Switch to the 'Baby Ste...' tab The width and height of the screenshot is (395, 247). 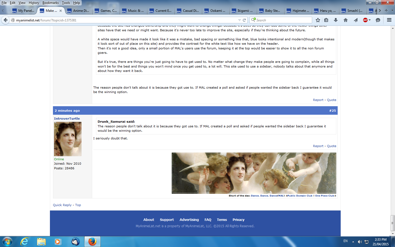tap(270, 11)
